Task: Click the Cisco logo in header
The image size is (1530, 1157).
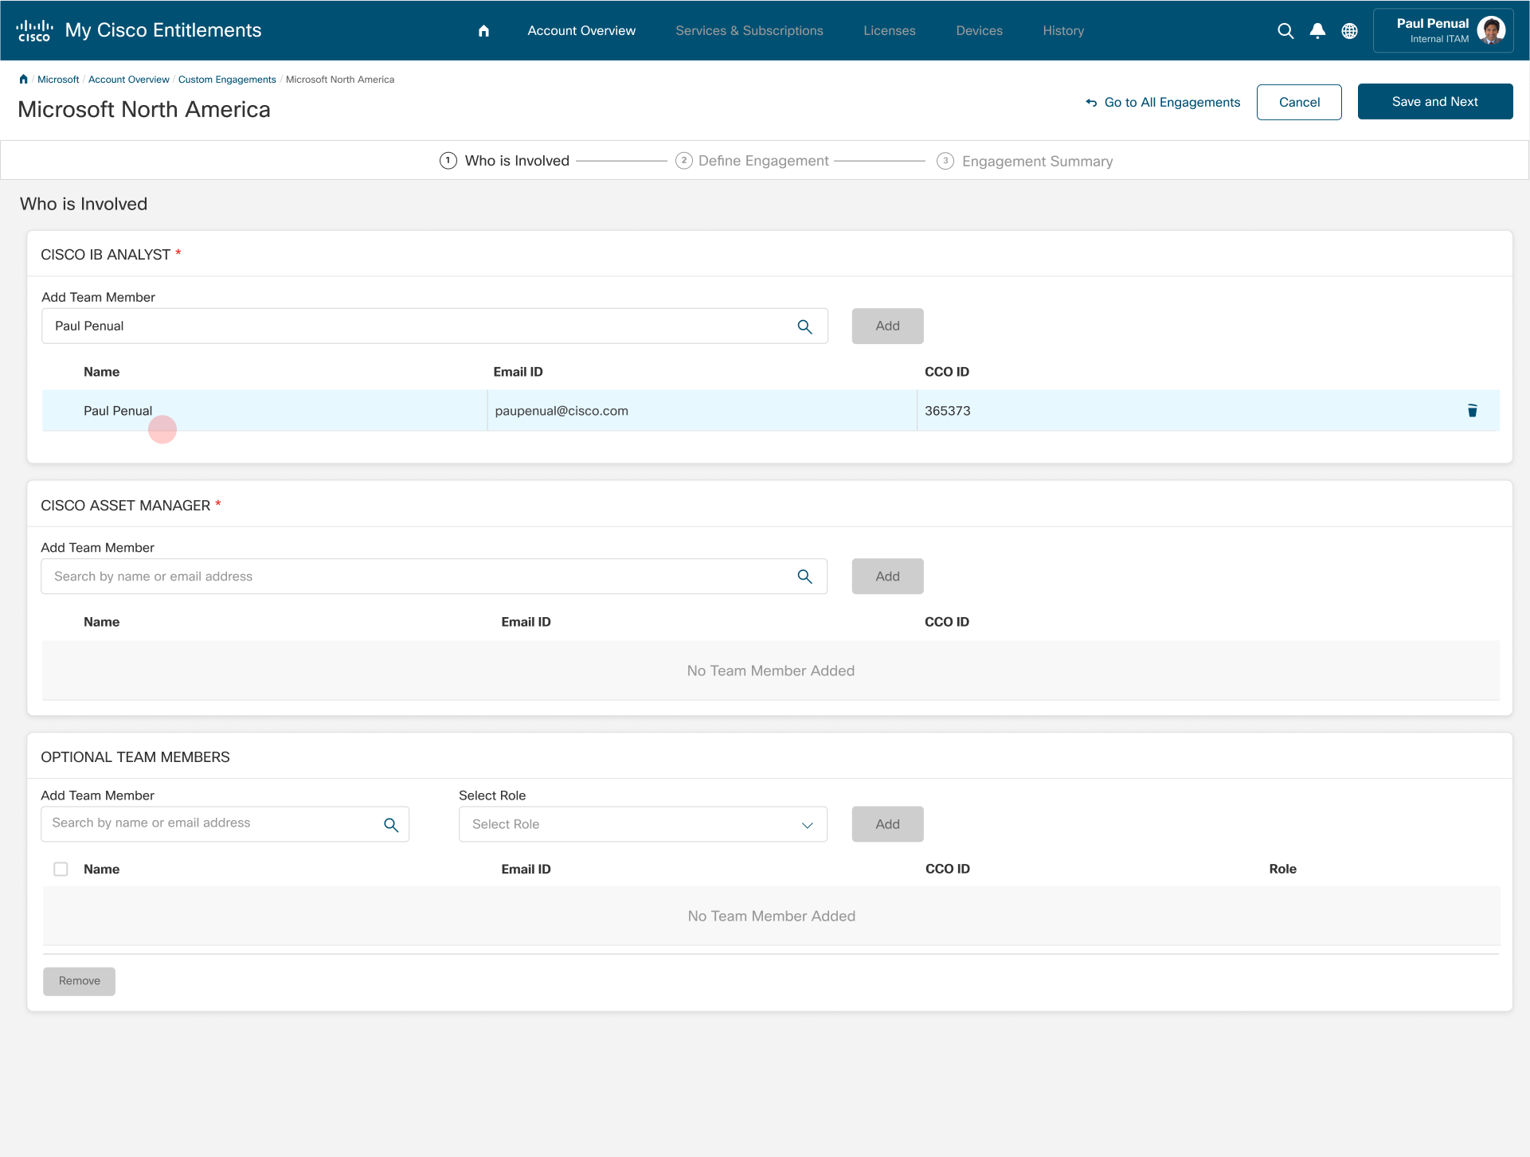Action: point(34,30)
